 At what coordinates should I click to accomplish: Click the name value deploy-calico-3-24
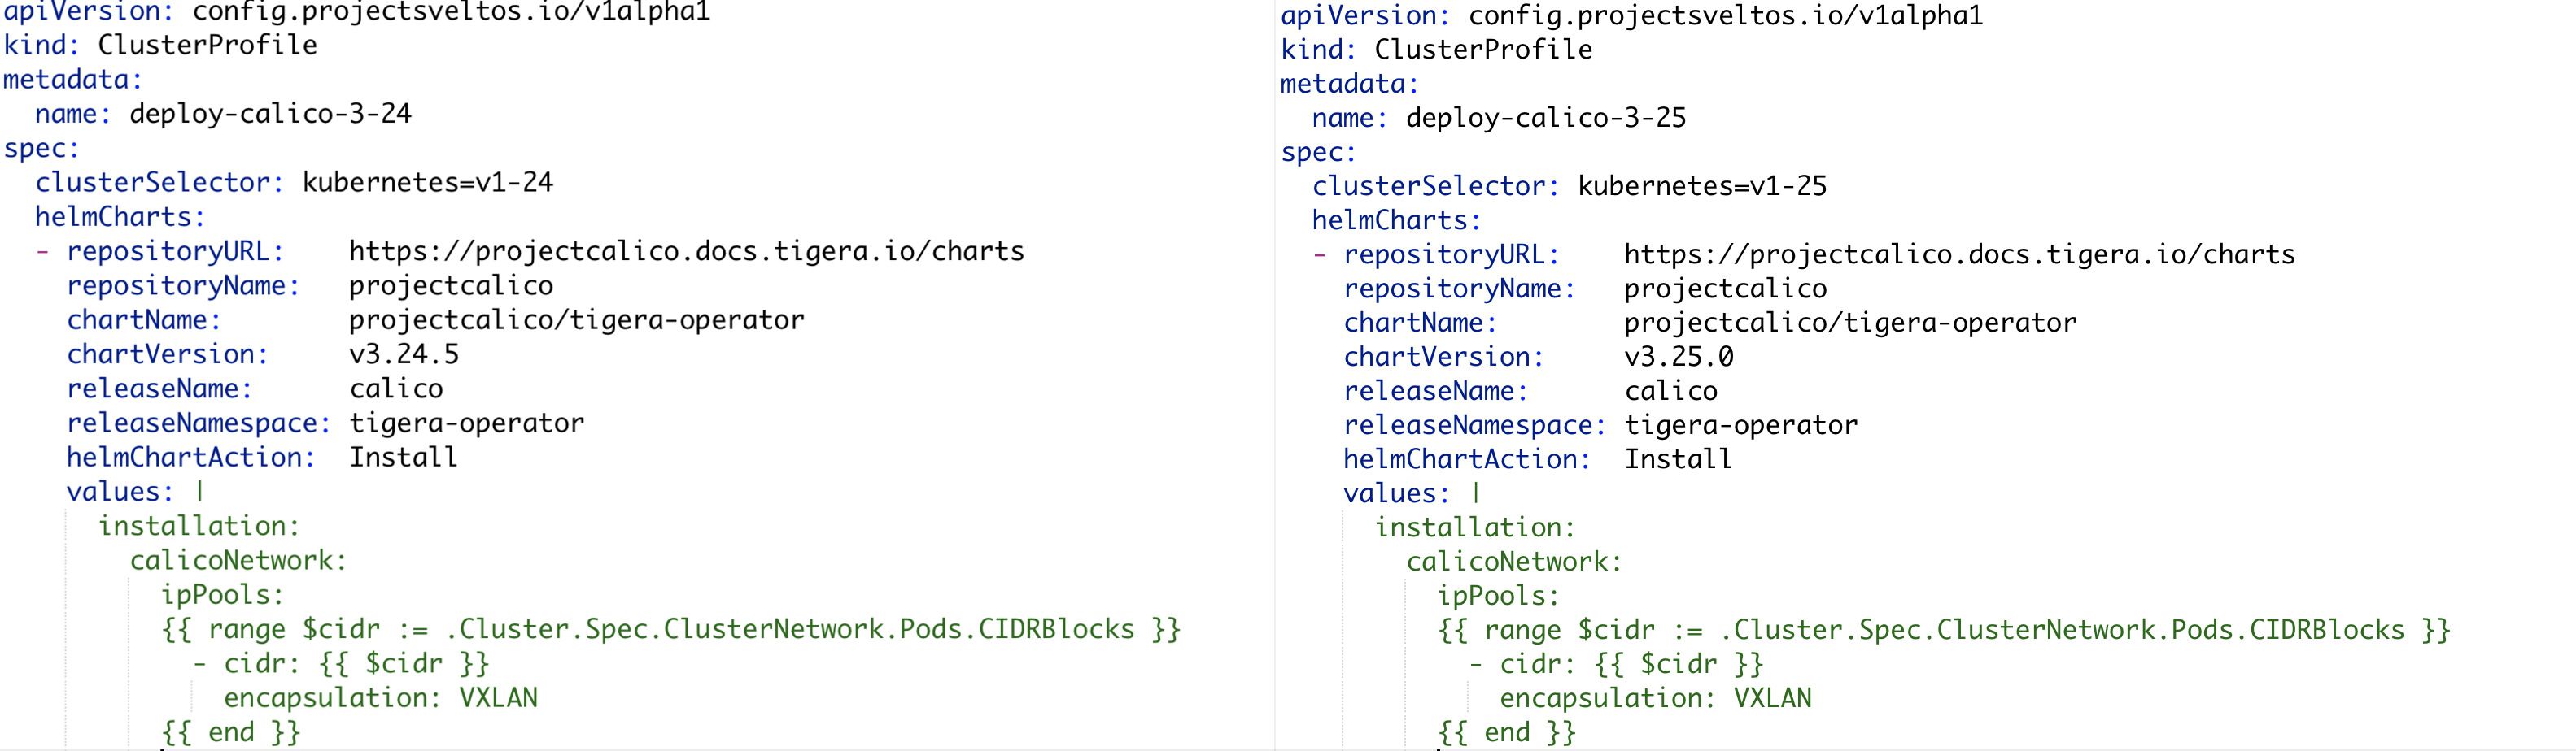(270, 114)
